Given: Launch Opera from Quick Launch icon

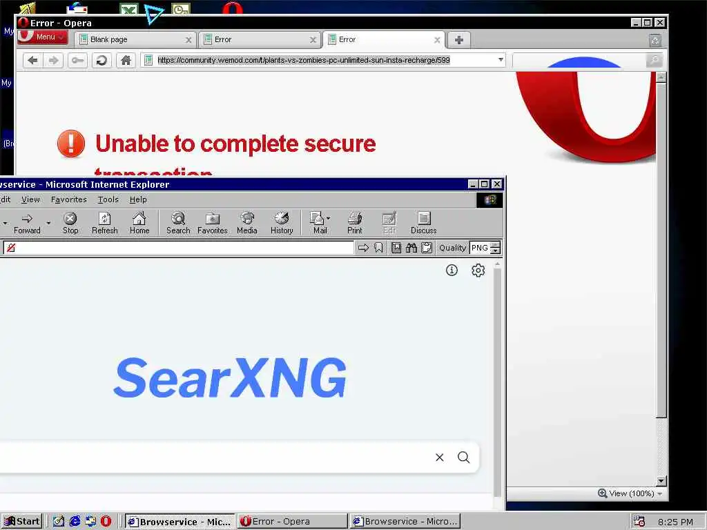Looking at the screenshot, I should tap(106, 522).
